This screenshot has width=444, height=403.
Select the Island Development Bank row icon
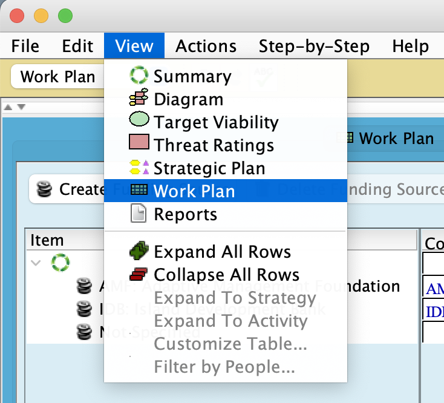click(84, 309)
